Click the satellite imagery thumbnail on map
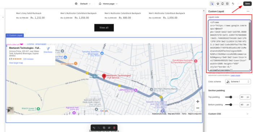The height and width of the screenshot is (132, 253). click(10, 110)
